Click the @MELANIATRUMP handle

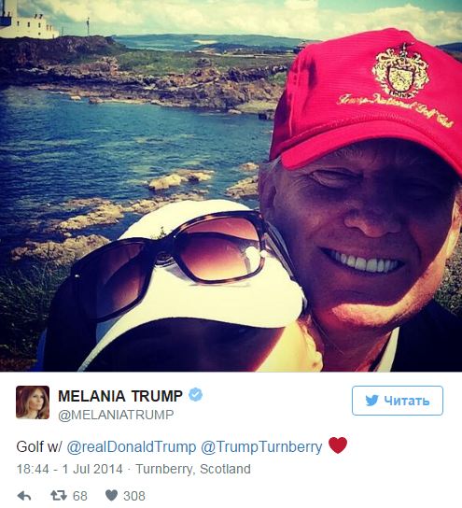116,415
